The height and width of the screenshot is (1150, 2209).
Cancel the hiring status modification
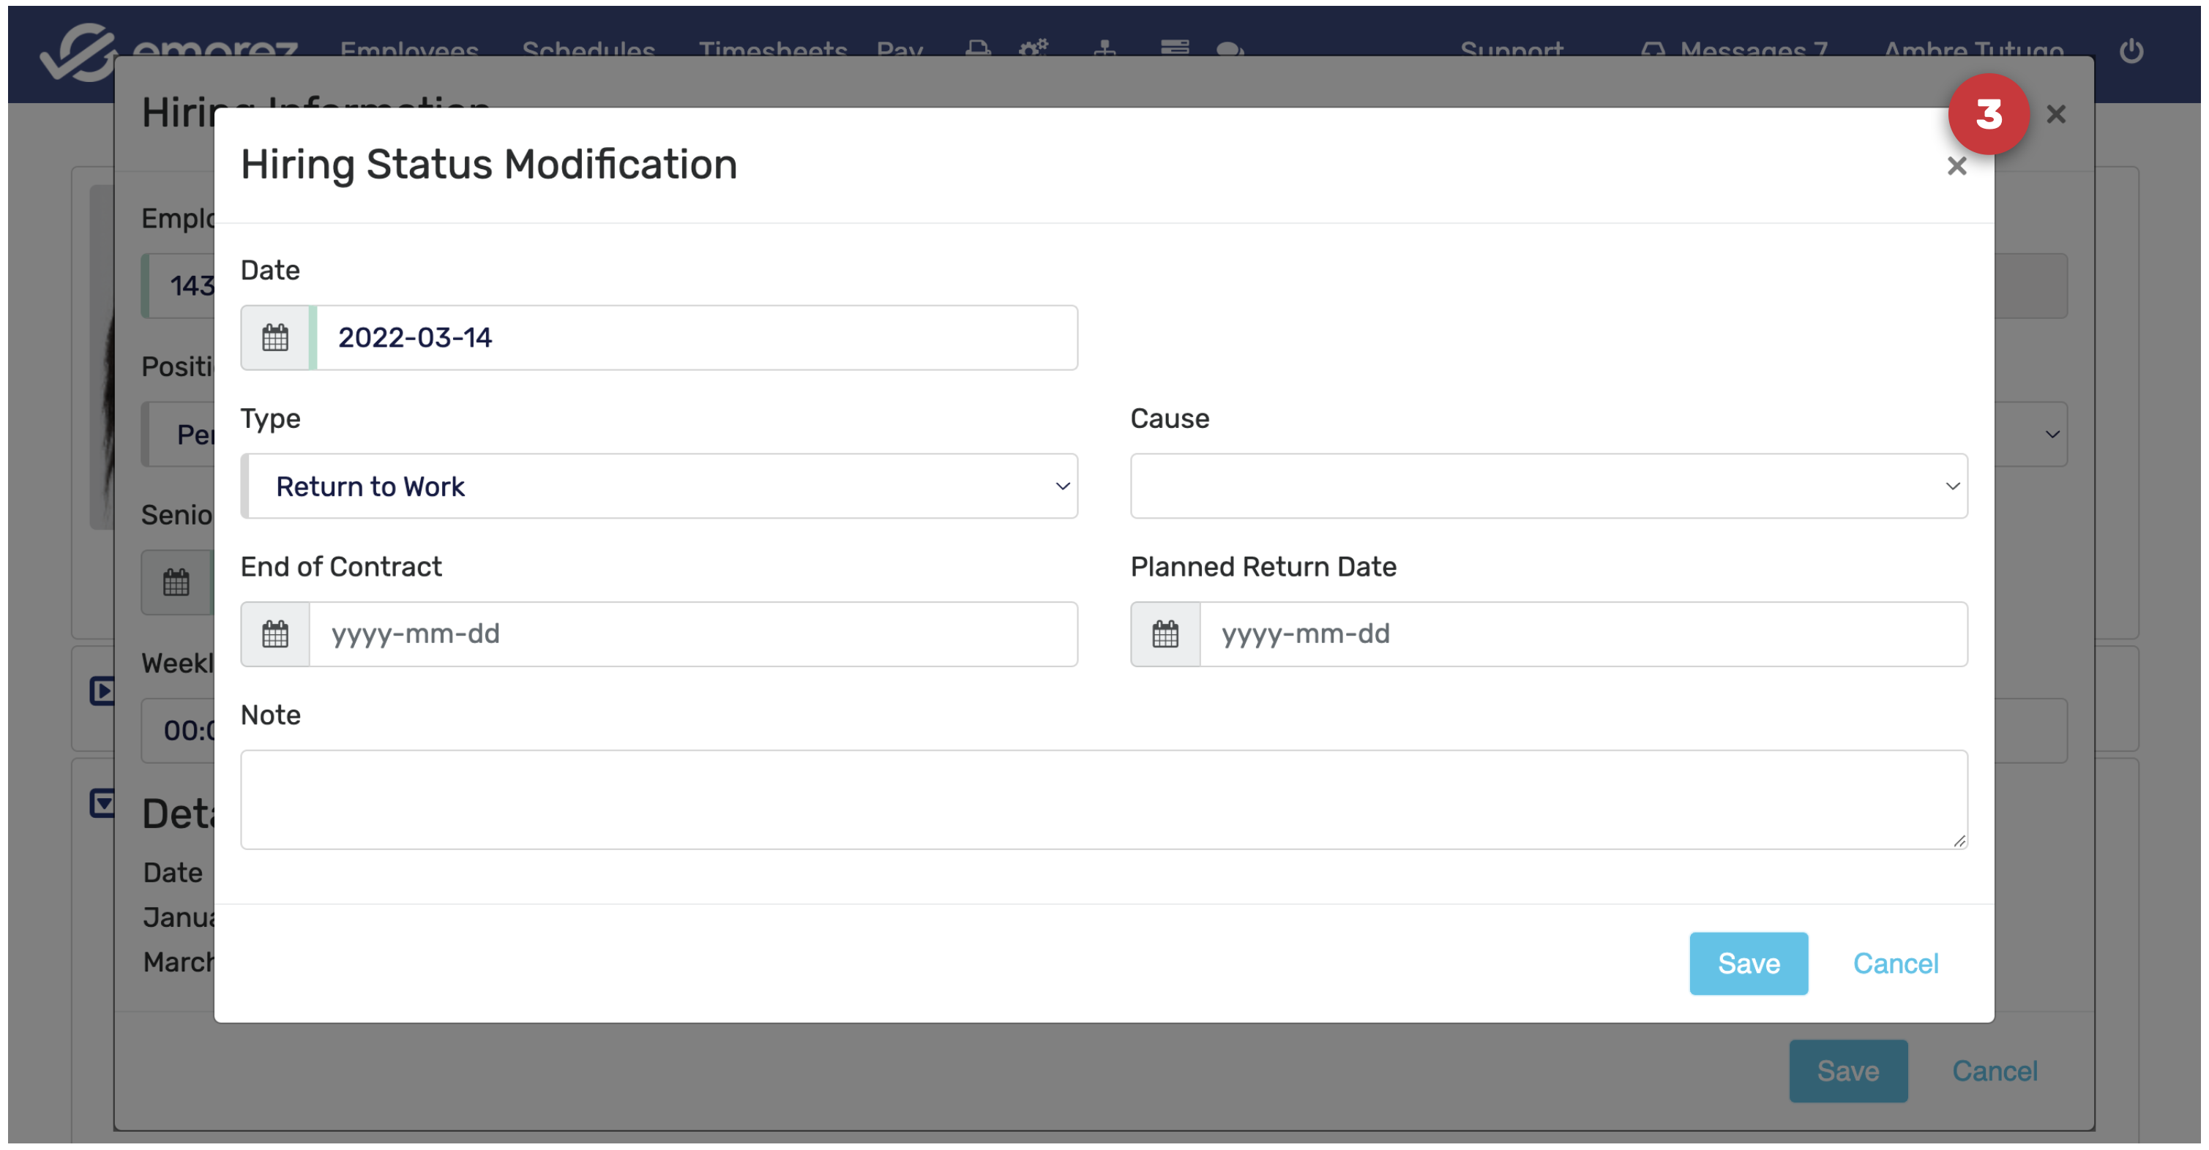[1894, 963]
